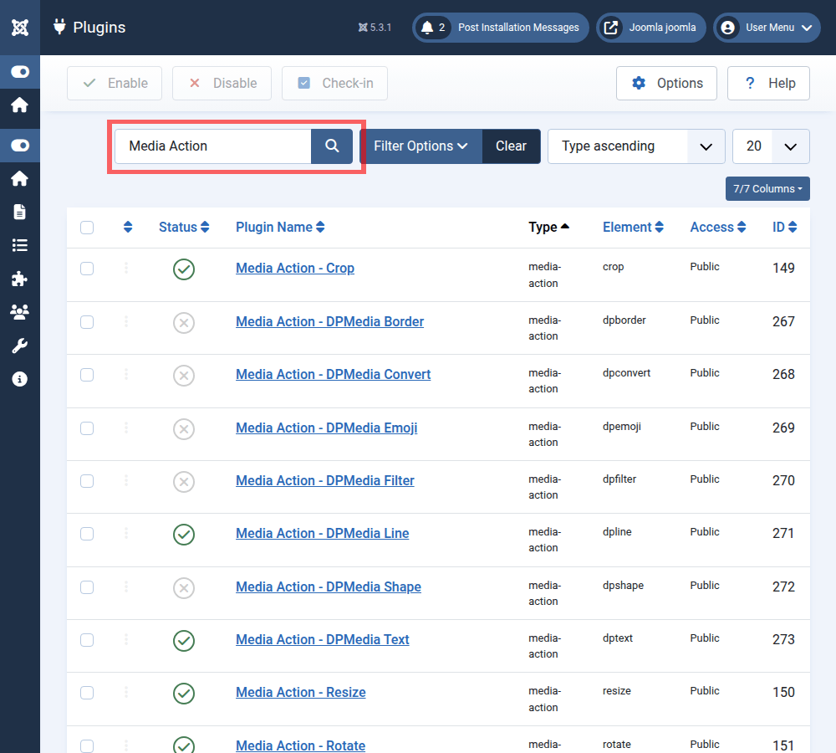Screen dimensions: 836x753
Task: Select the DPMedia Emoji row checkbox
Action: point(87,428)
